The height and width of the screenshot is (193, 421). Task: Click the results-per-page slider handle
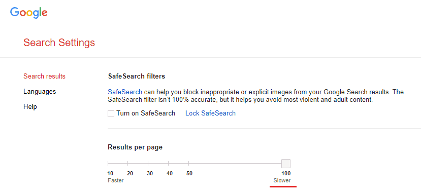286,163
